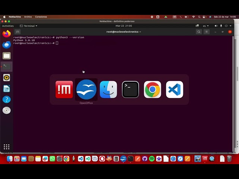The image size is (239, 179).
Task: Open new tab button in terminal header
Action: pos(18,32)
